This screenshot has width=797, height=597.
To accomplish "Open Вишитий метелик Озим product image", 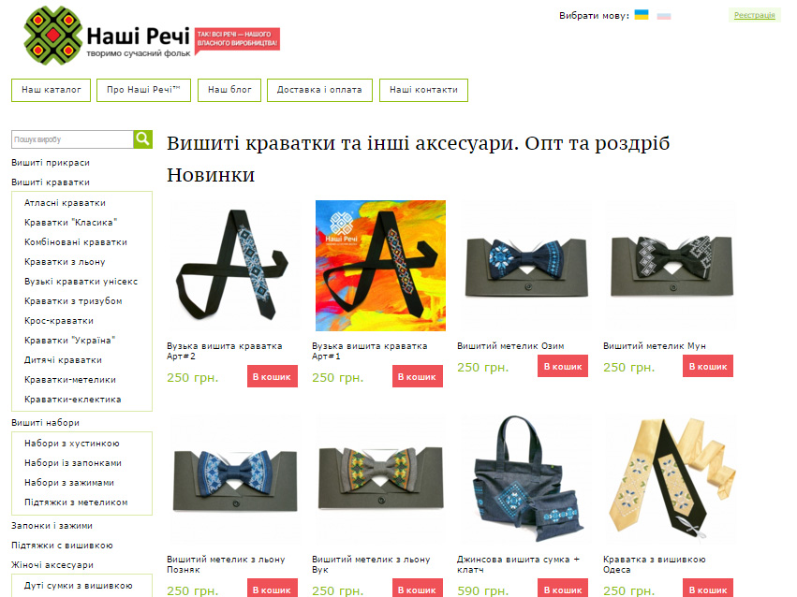I will pyautogui.click(x=525, y=265).
